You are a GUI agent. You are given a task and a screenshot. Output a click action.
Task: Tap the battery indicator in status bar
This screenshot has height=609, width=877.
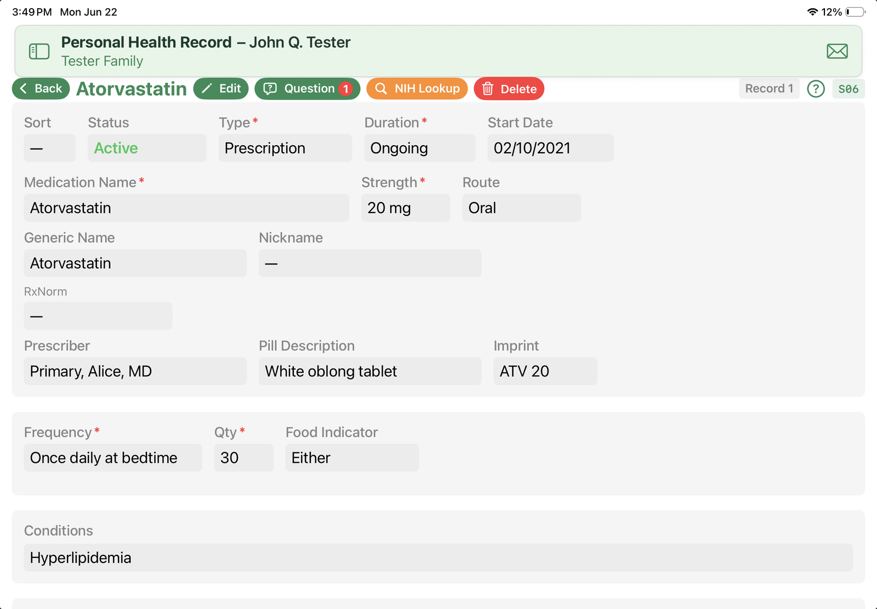pyautogui.click(x=855, y=12)
